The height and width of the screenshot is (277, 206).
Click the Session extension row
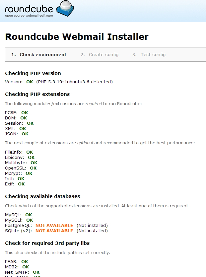point(19,123)
